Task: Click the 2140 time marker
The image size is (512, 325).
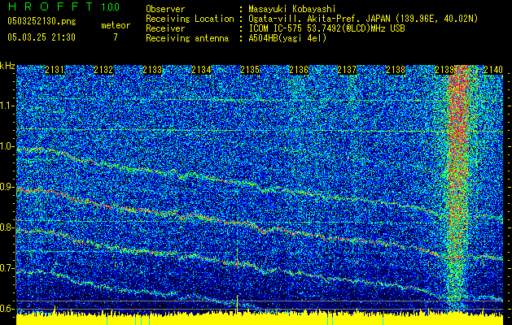Action: (x=493, y=70)
